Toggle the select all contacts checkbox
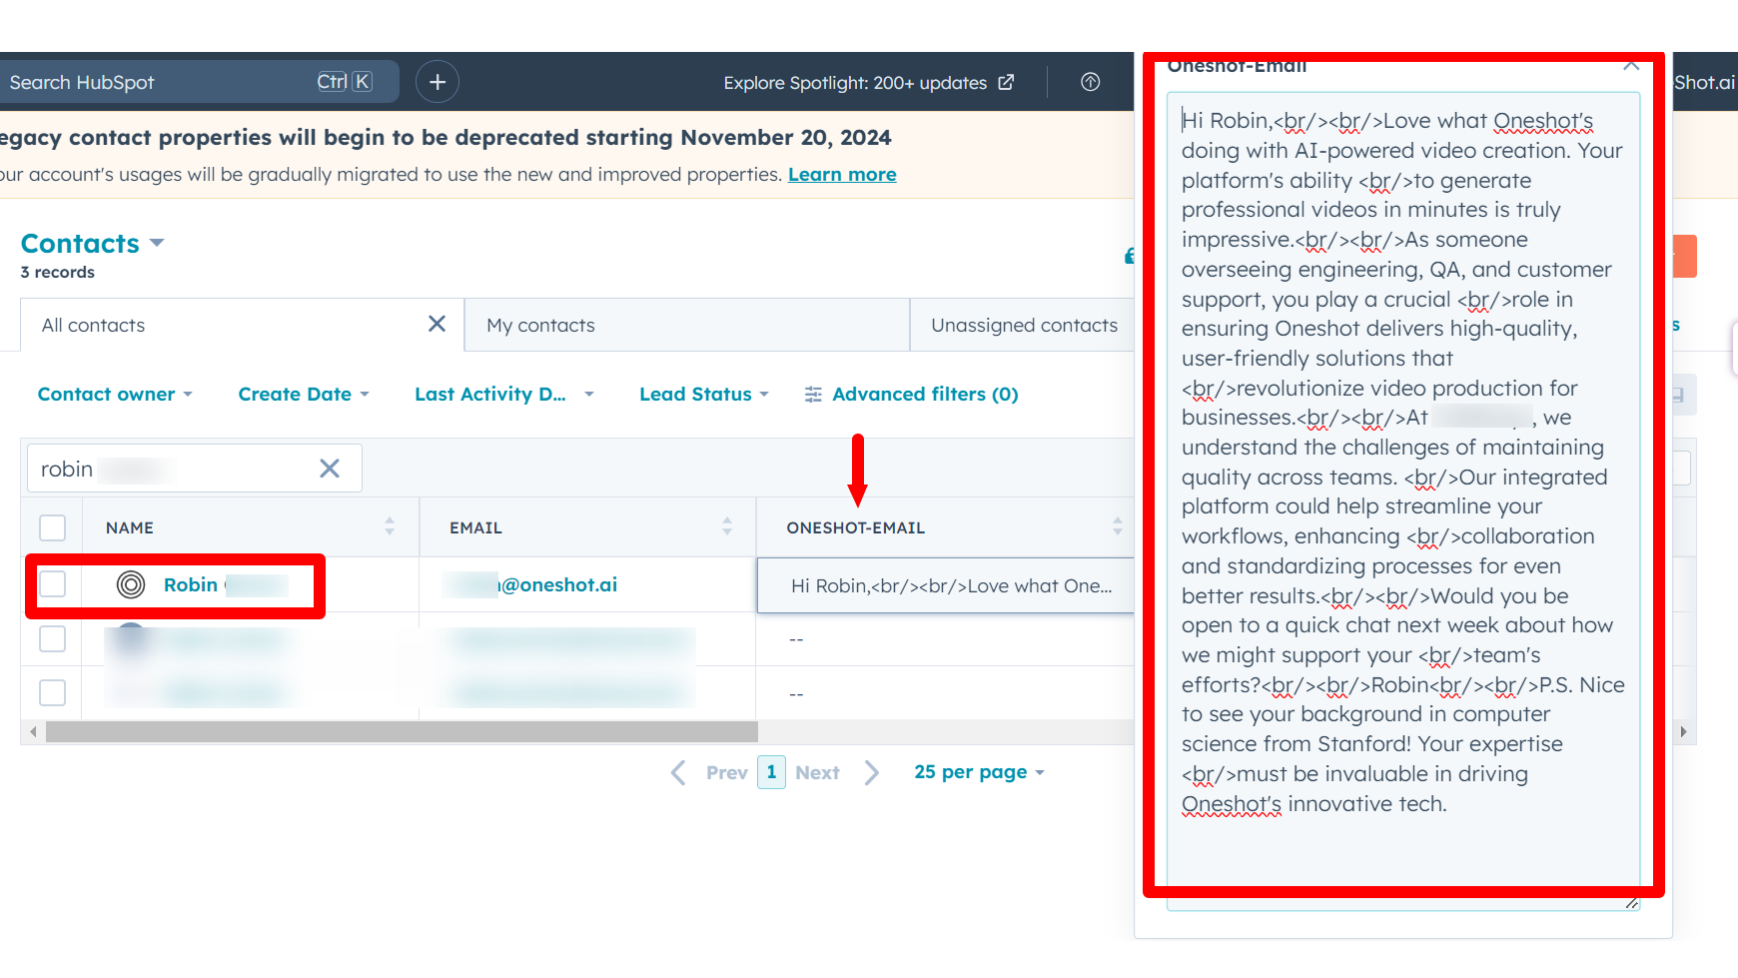 tap(52, 527)
